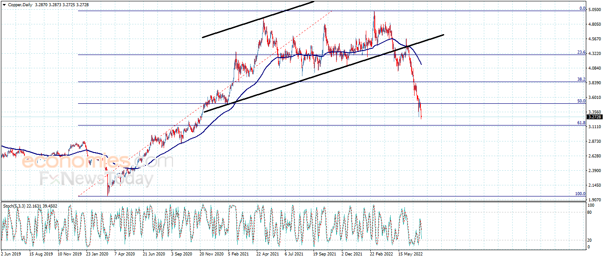Click the 10 Nov 2019 date label

(69, 255)
